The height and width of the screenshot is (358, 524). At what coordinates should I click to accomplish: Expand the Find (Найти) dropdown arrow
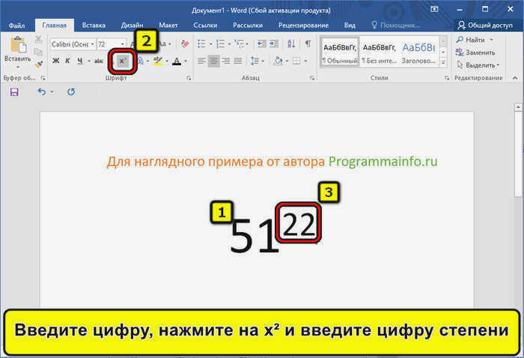491,40
